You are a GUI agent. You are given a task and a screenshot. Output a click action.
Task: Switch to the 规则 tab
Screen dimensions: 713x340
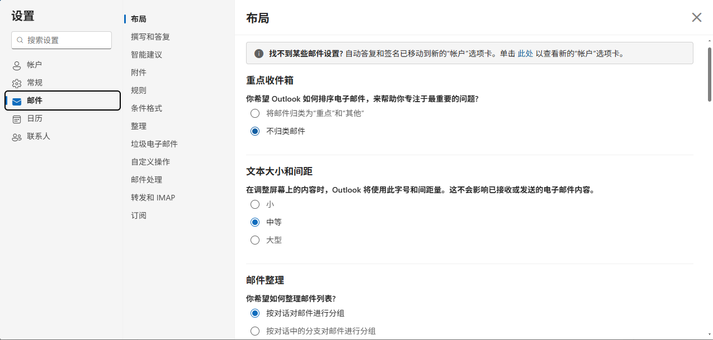pos(139,90)
